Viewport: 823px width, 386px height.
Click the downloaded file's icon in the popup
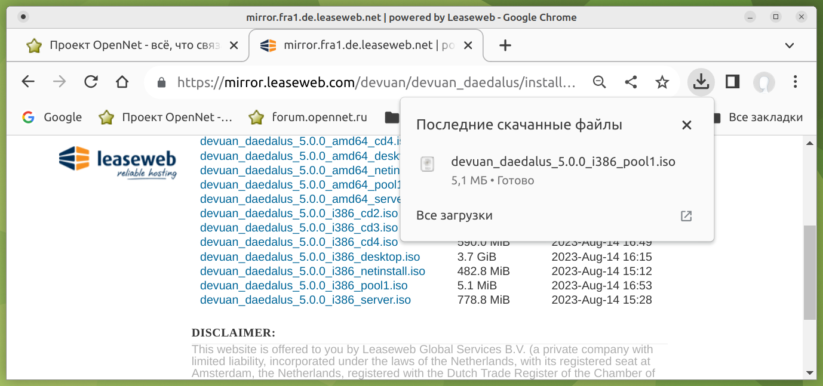tap(427, 164)
